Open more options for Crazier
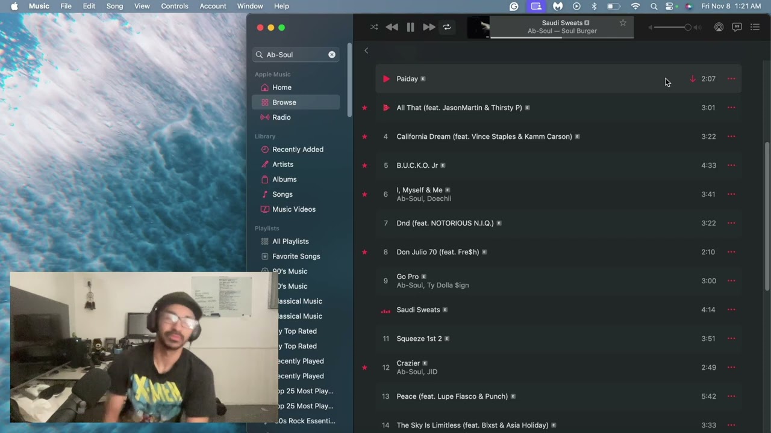 coord(731,367)
